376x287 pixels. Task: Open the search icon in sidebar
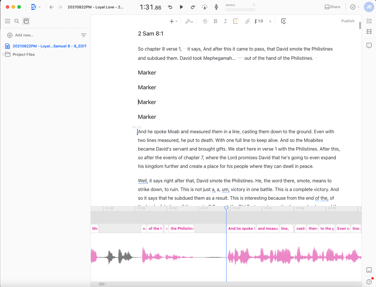point(17,21)
